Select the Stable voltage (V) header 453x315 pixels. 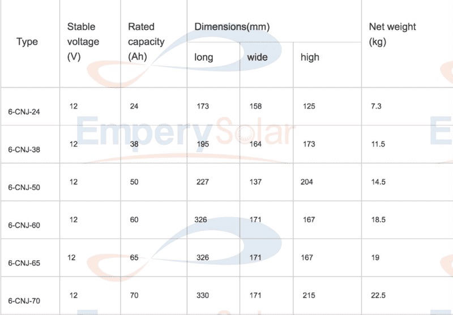pos(83,42)
